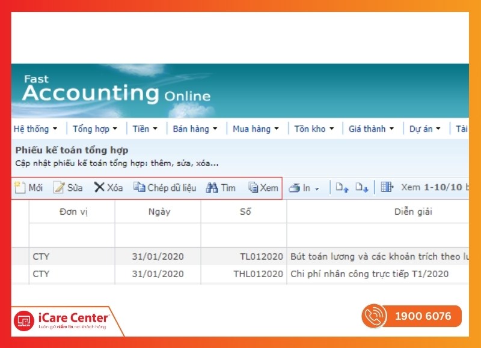Sort by the Số column header
This screenshot has height=348, width=481.
(244, 211)
